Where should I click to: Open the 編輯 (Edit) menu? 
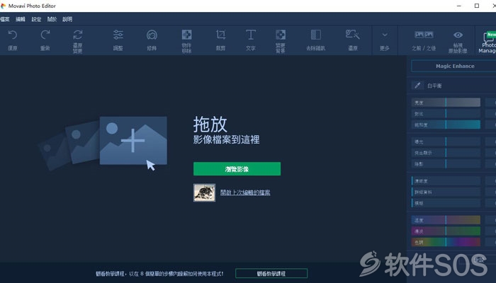tap(21, 19)
